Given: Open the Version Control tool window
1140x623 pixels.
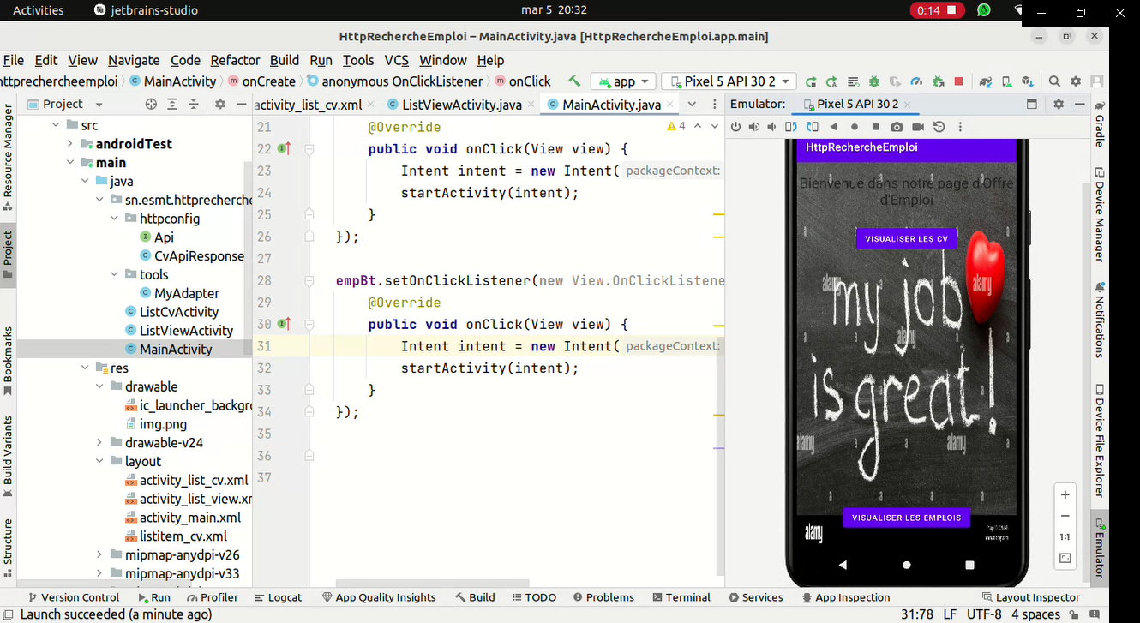Looking at the screenshot, I should pyautogui.click(x=75, y=597).
